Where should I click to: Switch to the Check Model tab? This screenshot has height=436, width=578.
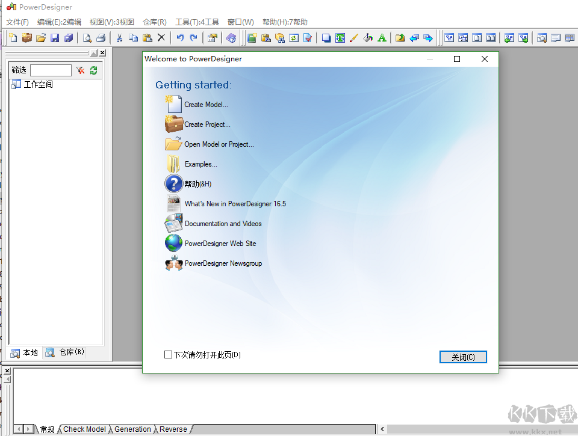[x=84, y=429]
